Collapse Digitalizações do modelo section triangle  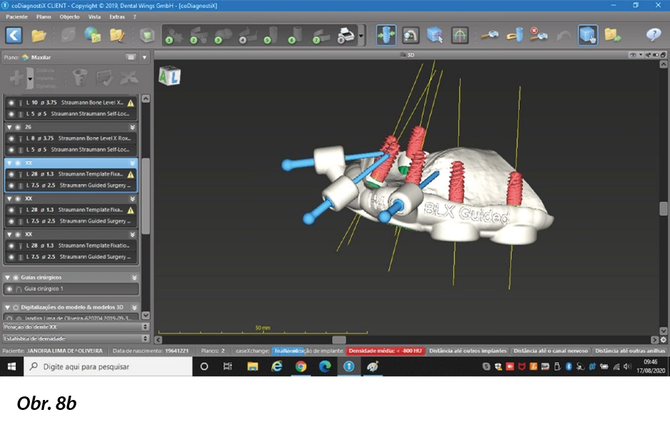[7, 307]
